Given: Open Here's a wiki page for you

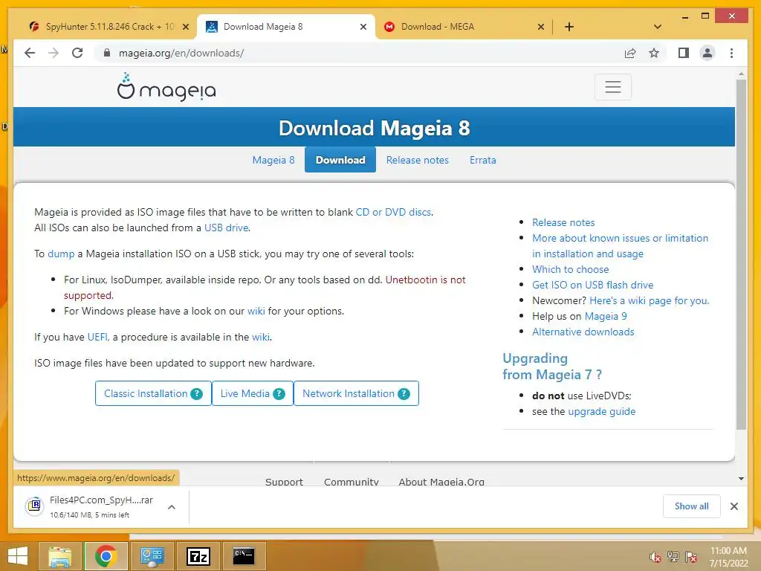Looking at the screenshot, I should [x=649, y=300].
